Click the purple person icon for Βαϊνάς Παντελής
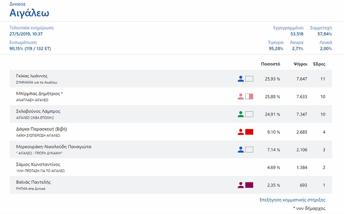Screen dimensions: 344x214 pyautogui.click(x=241, y=185)
